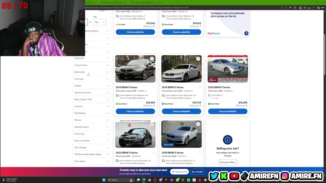Switch to the 2021 BMW 3 Series 330i RWD tab
The width and height of the screenshot is (326, 183).
coord(142,3)
